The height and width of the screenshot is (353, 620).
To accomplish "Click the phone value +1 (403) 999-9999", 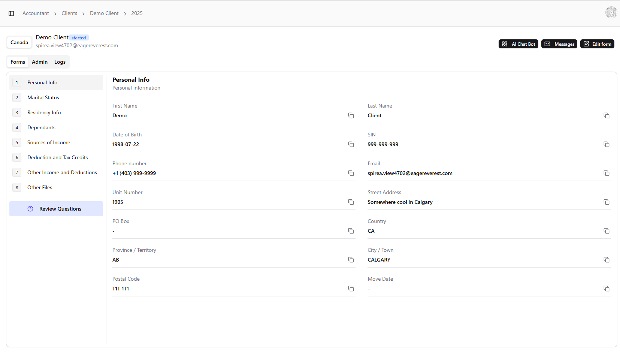I will tap(134, 173).
